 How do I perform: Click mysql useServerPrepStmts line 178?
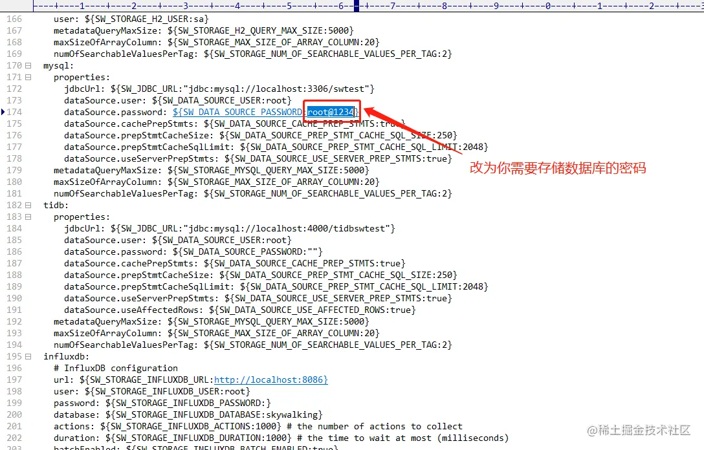[x=258, y=159]
